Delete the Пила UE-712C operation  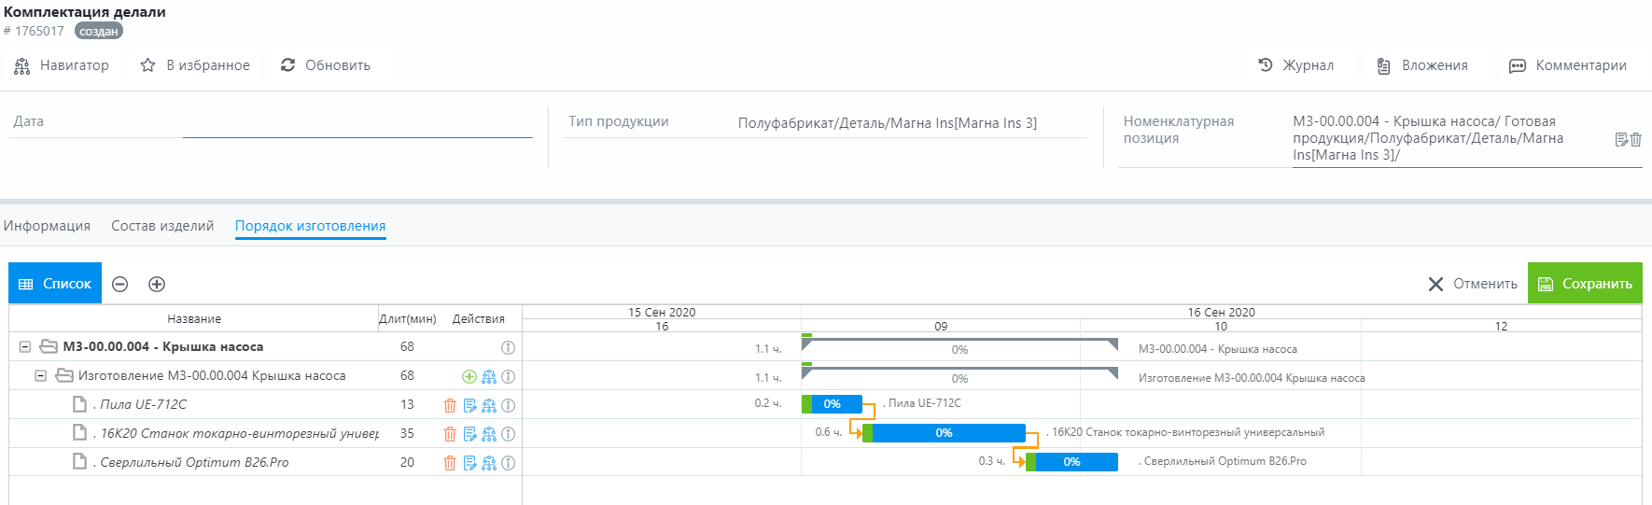tap(450, 405)
